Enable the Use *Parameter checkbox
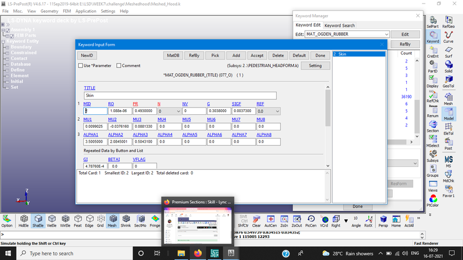 coord(80,66)
